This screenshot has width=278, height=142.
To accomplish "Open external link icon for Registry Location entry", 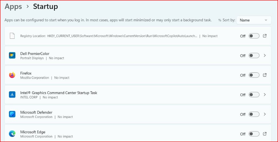I will click(264, 36).
